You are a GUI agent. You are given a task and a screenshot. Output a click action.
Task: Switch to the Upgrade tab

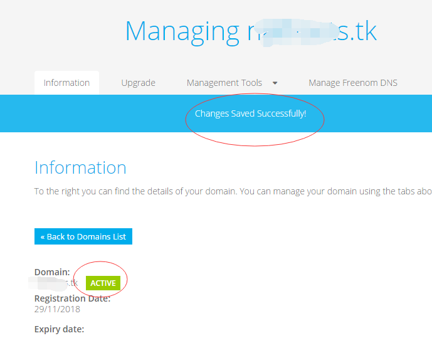138,83
